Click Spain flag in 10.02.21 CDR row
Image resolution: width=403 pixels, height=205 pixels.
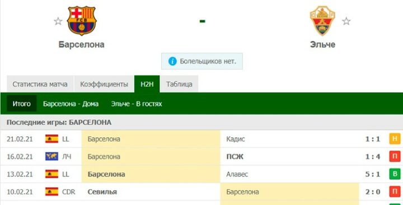pos(51,192)
